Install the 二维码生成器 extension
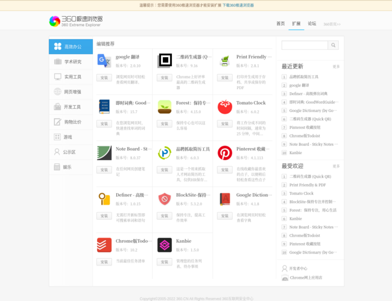The height and width of the screenshot is (301, 392). click(x=165, y=78)
